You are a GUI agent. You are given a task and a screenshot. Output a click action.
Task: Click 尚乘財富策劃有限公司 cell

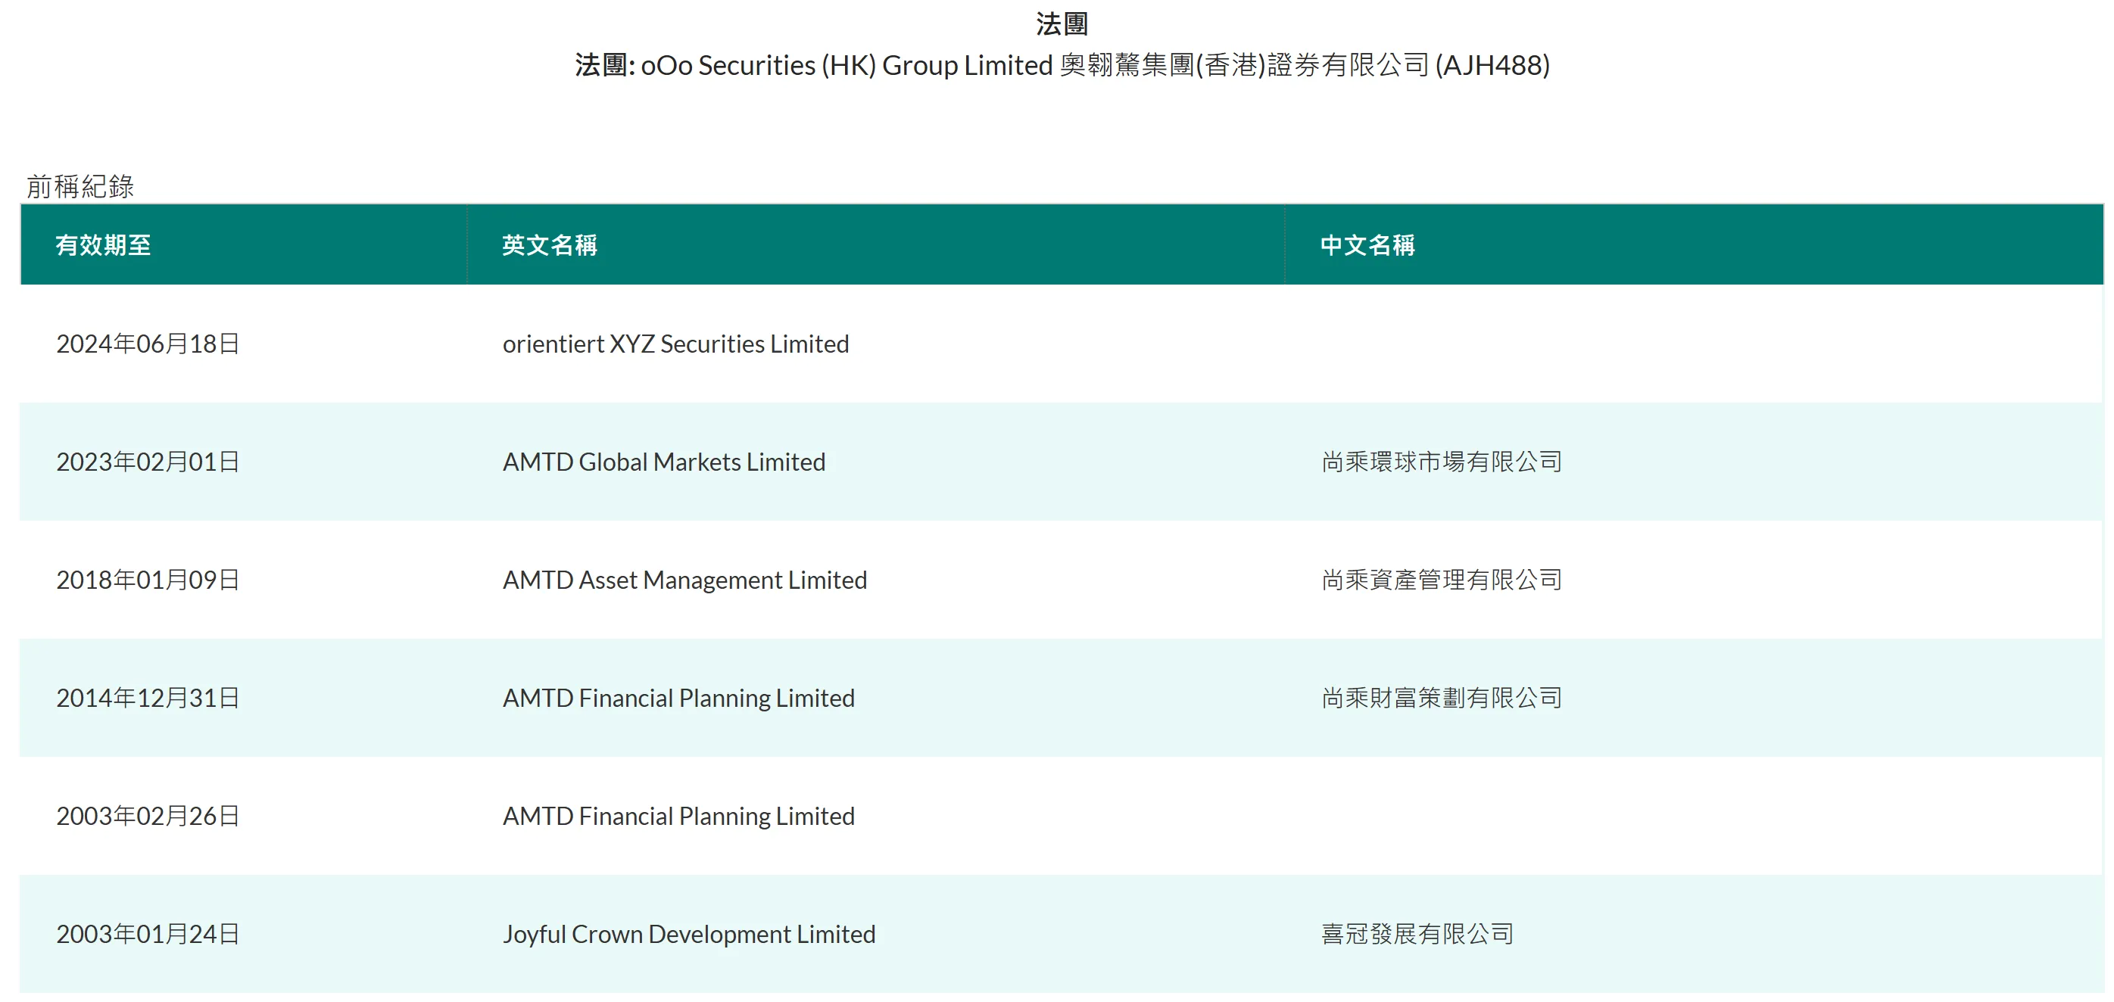(x=1441, y=698)
